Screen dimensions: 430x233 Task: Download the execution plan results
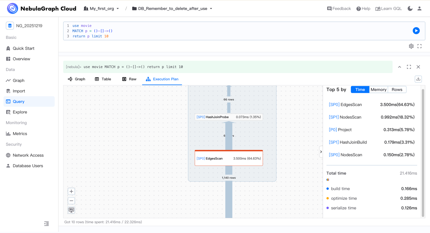point(418,79)
